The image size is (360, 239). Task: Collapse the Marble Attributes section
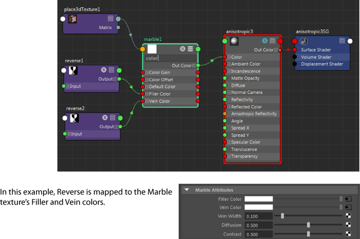(x=187, y=190)
